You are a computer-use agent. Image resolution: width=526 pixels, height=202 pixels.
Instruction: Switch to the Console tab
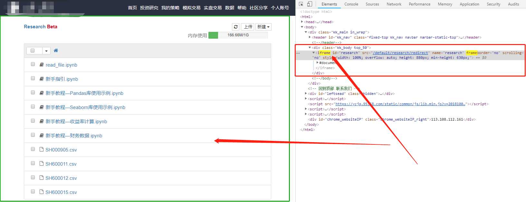point(351,4)
